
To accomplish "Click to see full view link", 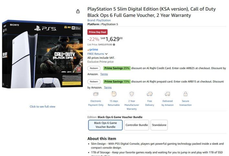I will (x=42, y=107).
